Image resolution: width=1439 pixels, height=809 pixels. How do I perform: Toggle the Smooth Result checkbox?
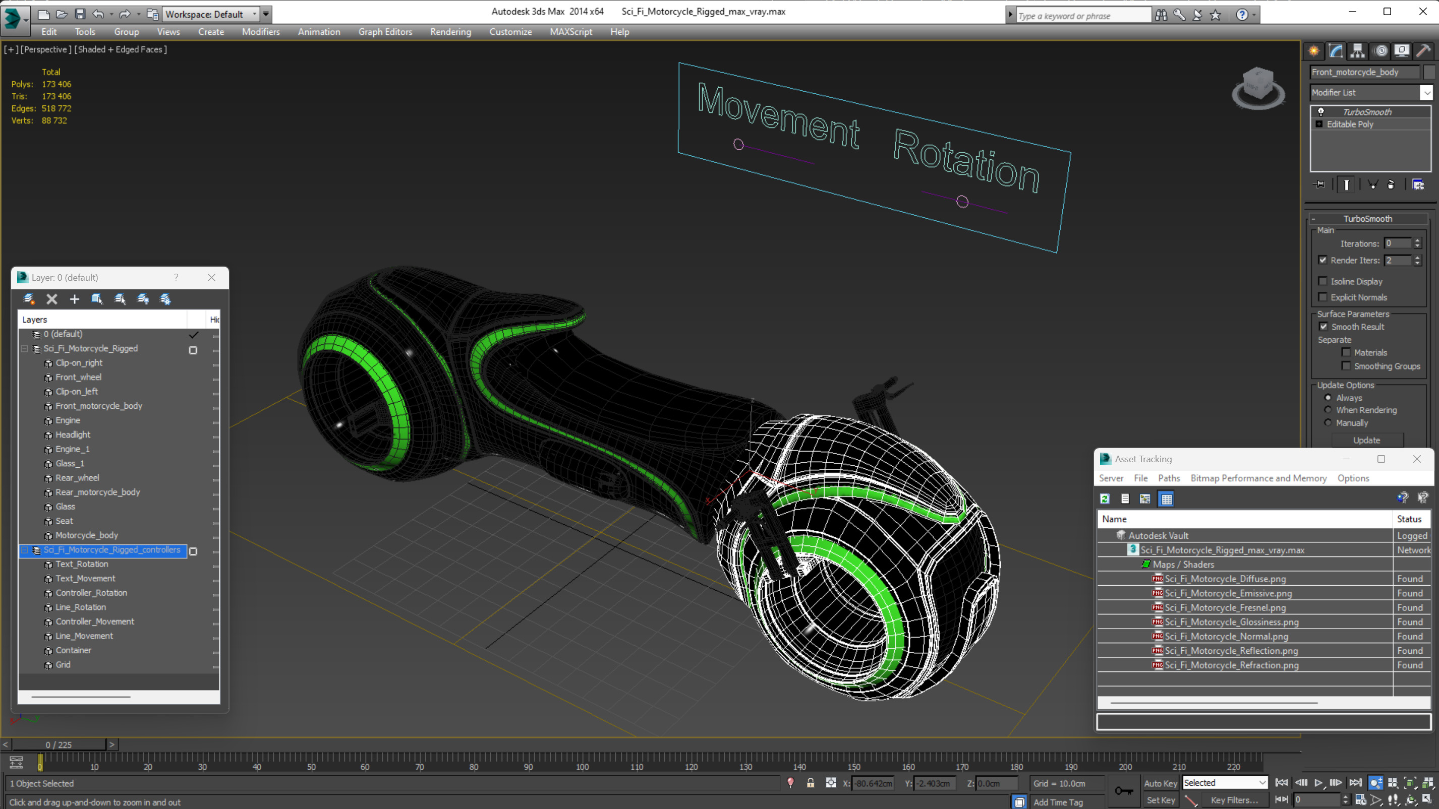[x=1323, y=327]
